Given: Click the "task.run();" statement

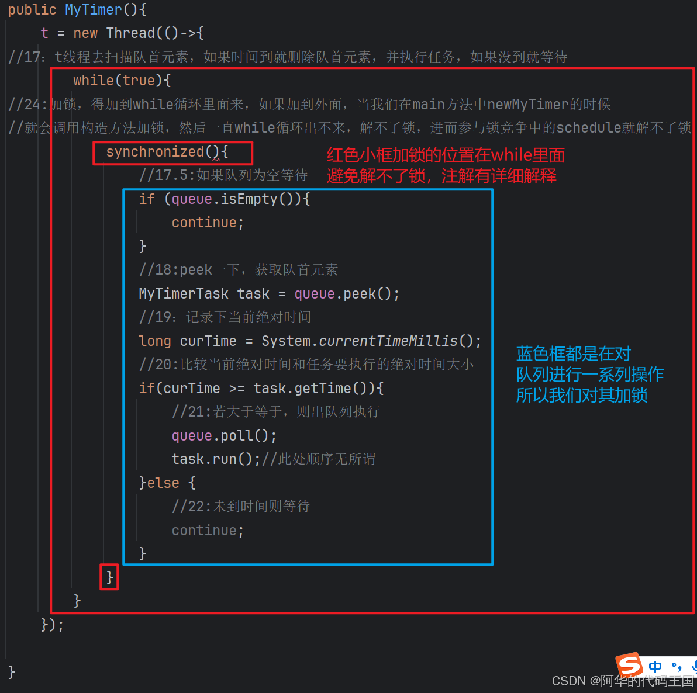Looking at the screenshot, I should 216,459.
